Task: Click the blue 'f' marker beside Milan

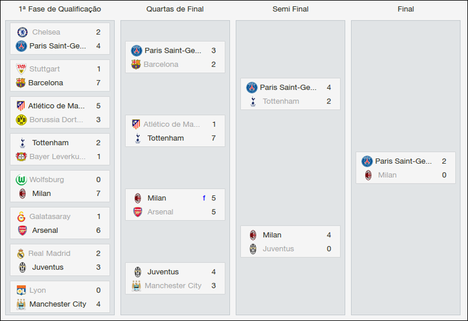Action: pyautogui.click(x=204, y=198)
